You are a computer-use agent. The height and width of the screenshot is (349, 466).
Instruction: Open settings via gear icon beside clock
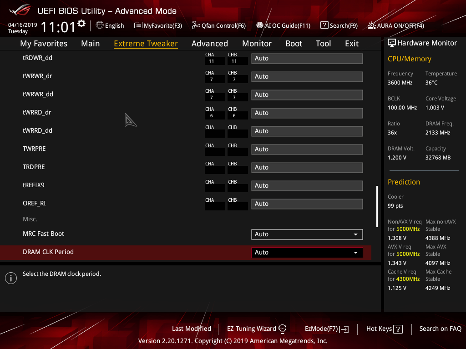(x=81, y=24)
